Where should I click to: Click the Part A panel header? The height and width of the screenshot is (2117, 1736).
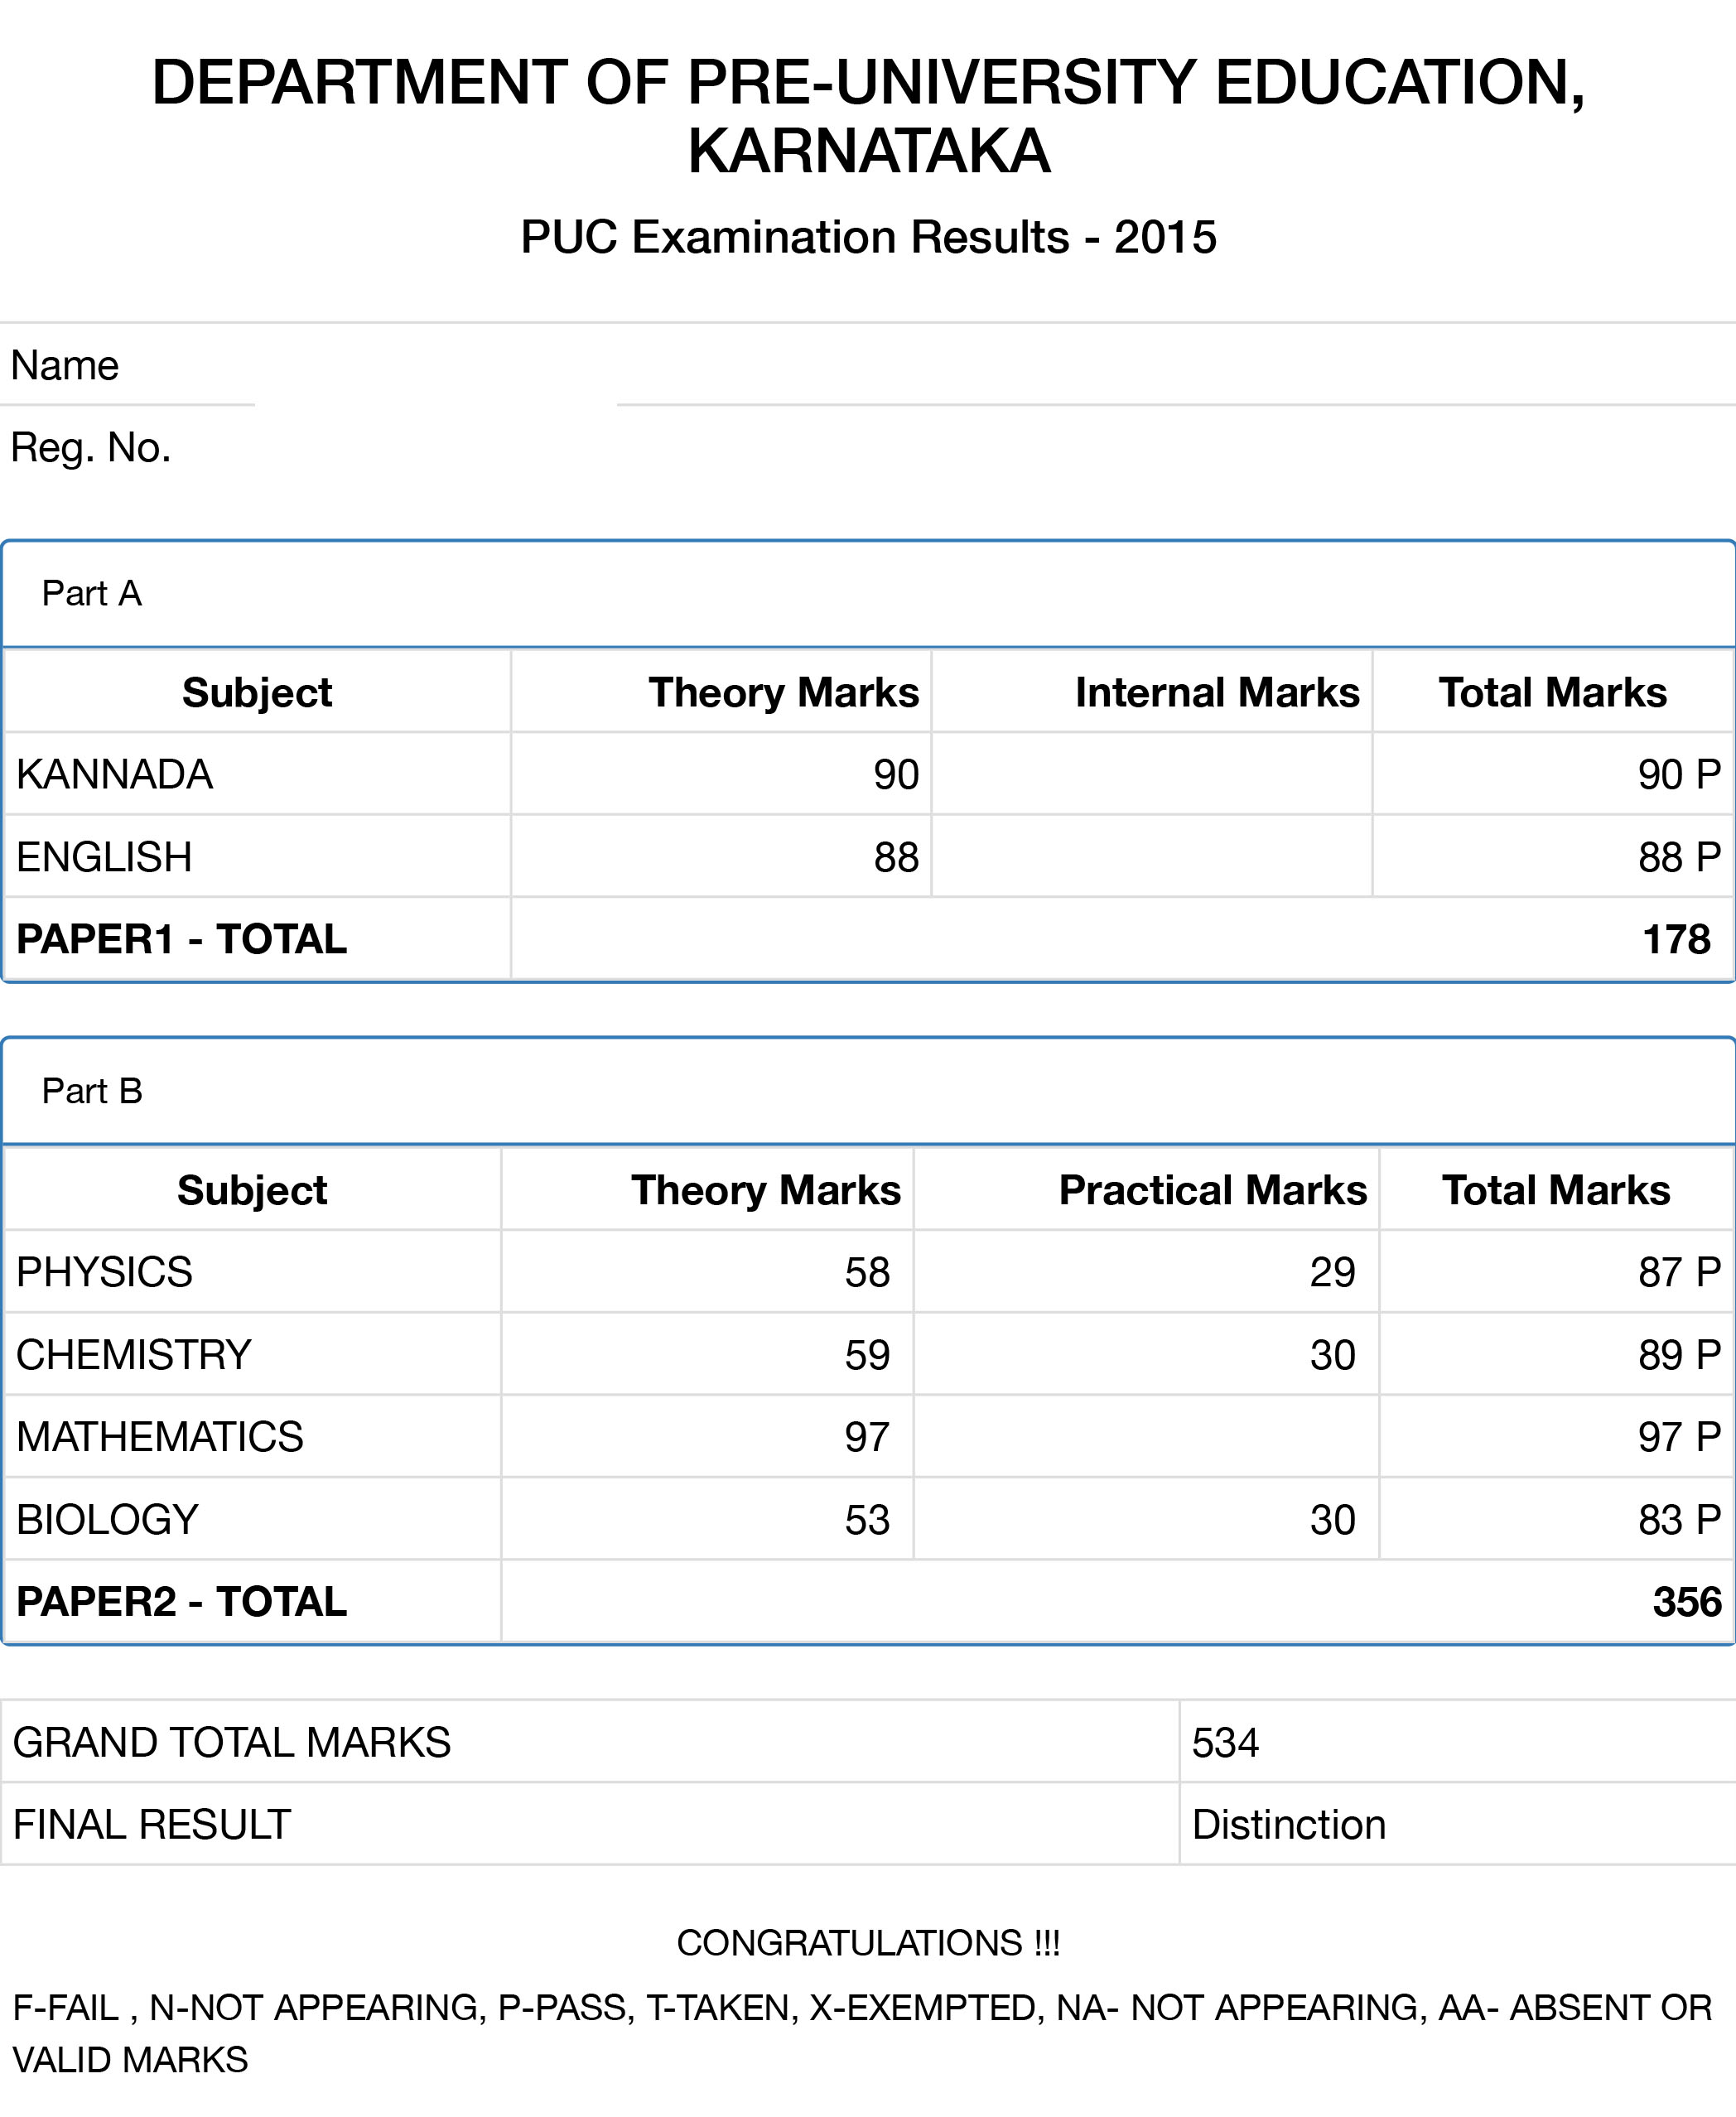click(92, 594)
